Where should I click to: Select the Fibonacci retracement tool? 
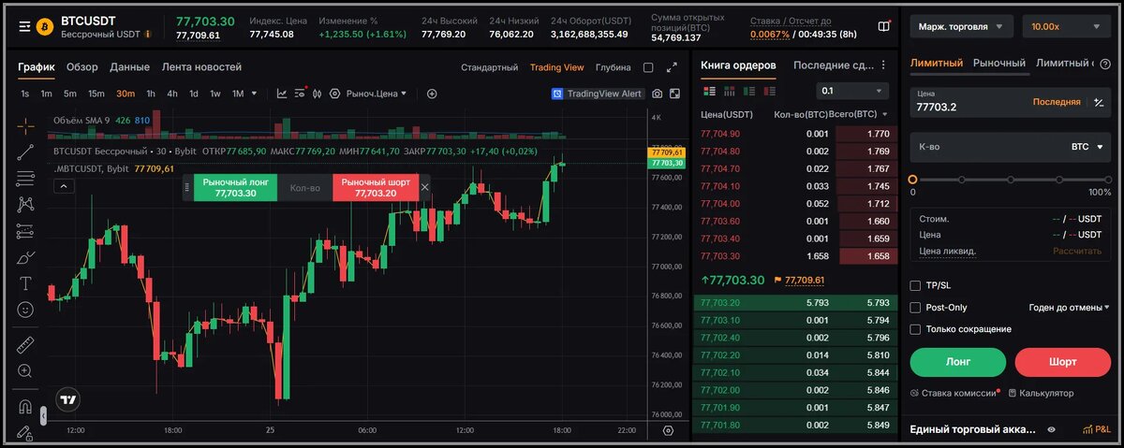point(25,178)
